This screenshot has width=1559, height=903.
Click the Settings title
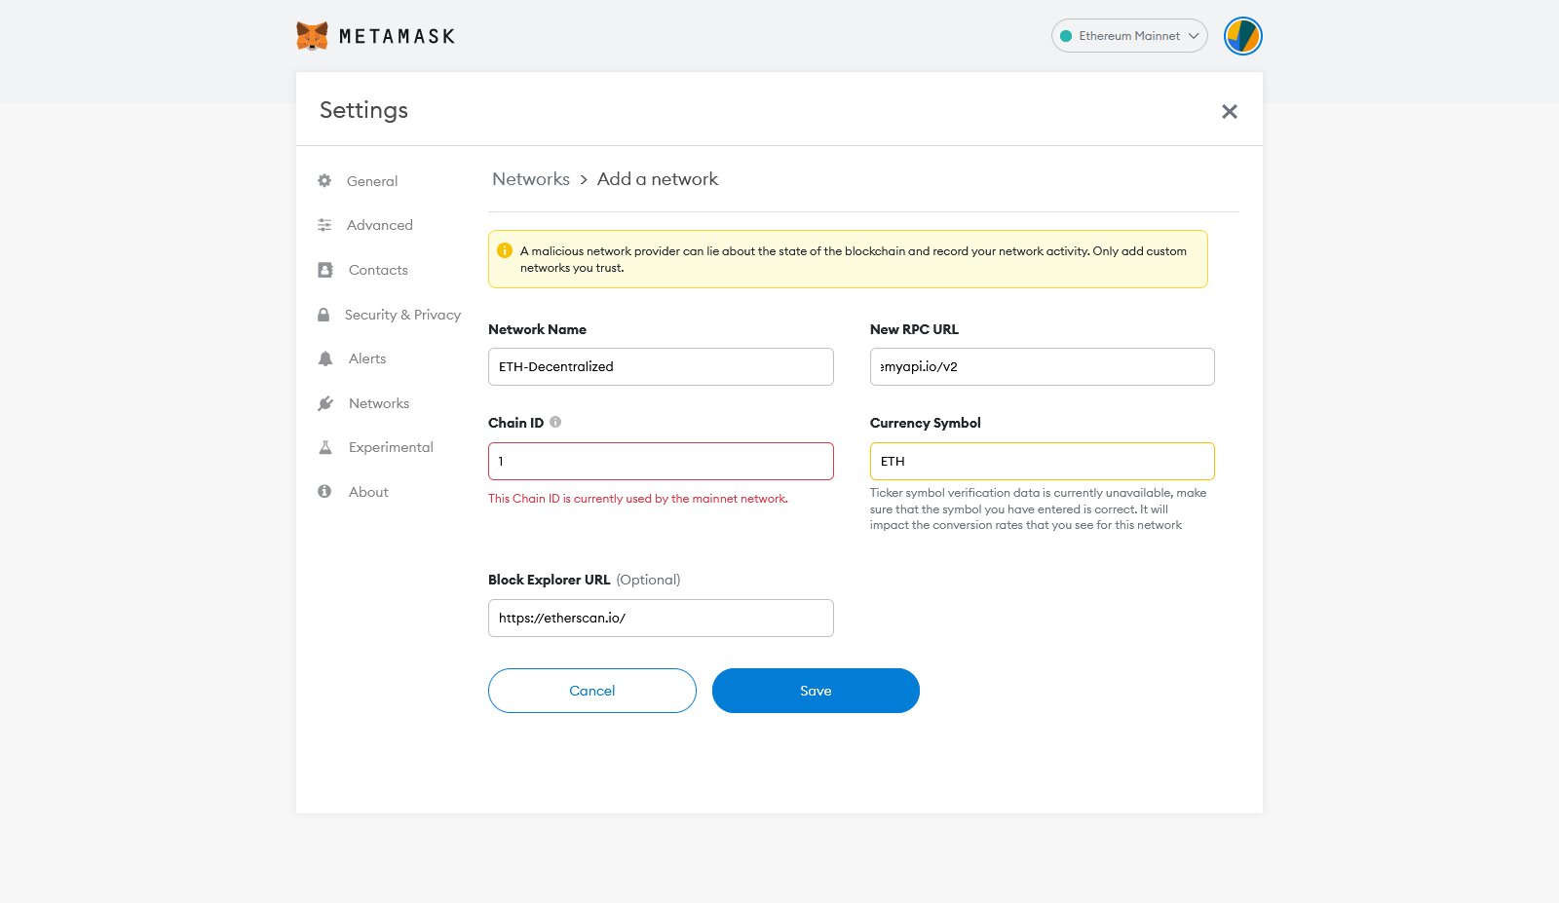point(363,110)
